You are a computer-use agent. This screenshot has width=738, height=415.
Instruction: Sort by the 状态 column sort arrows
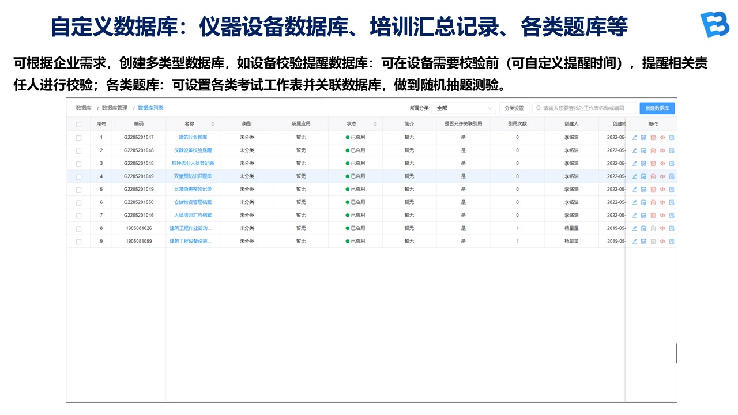(375, 124)
